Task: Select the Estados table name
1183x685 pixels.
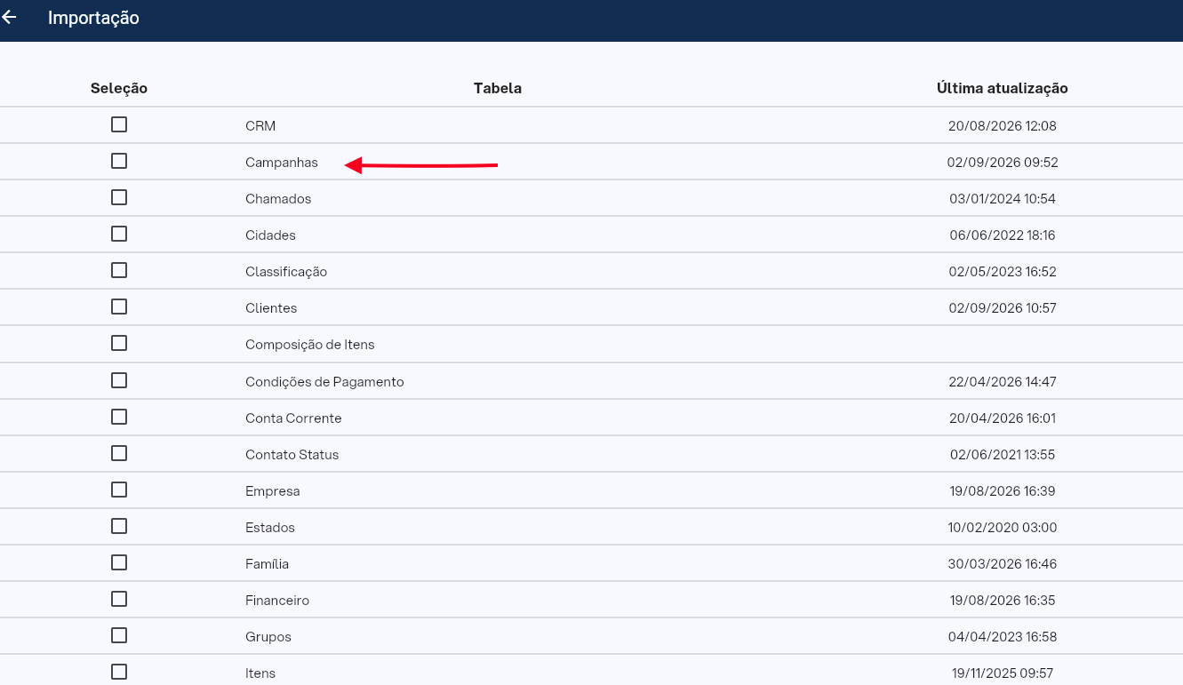Action: 270,528
